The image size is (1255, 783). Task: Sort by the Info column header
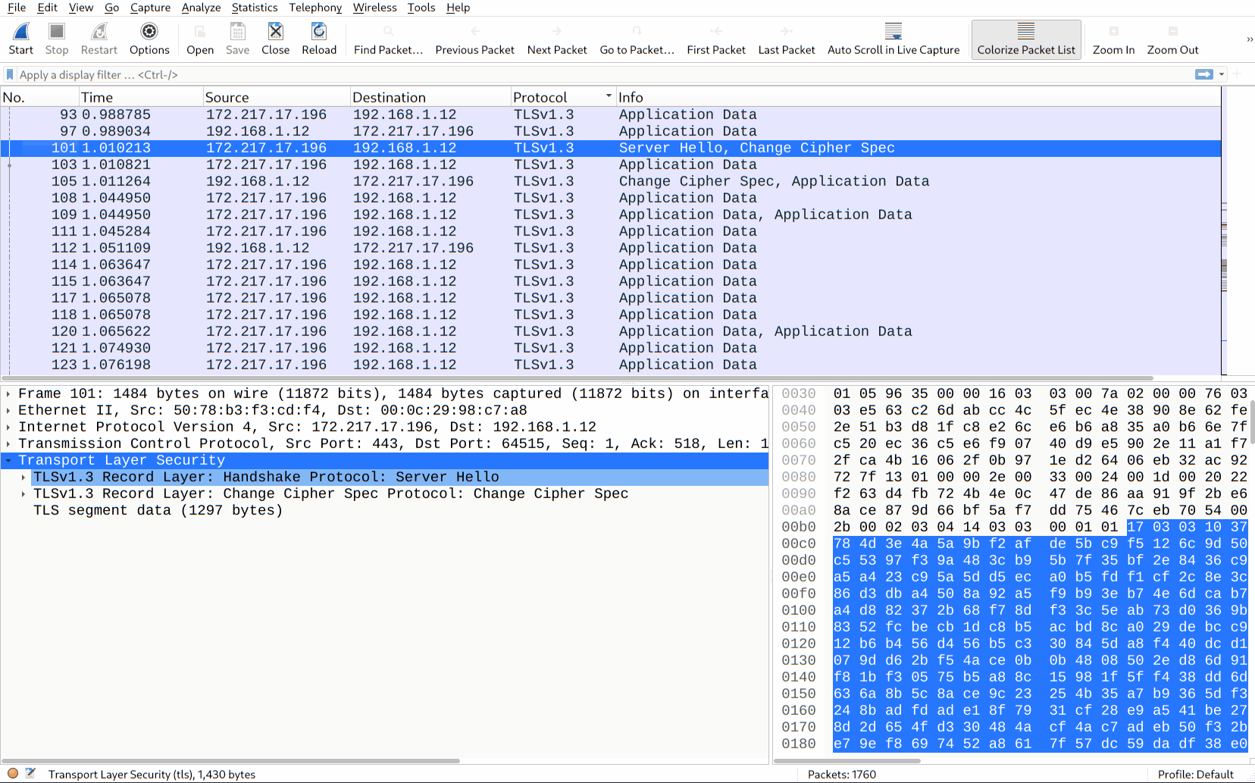[919, 97]
